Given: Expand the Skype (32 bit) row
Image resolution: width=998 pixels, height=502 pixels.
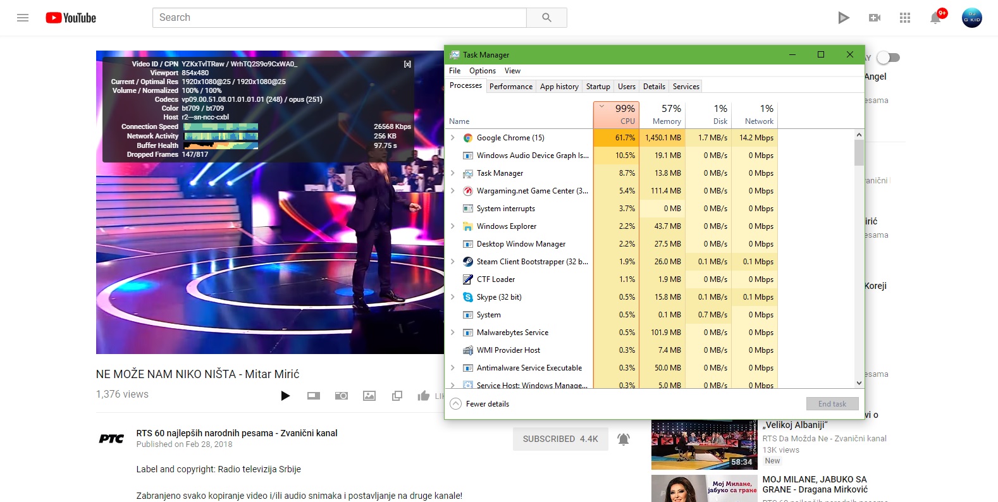Looking at the screenshot, I should click(453, 297).
